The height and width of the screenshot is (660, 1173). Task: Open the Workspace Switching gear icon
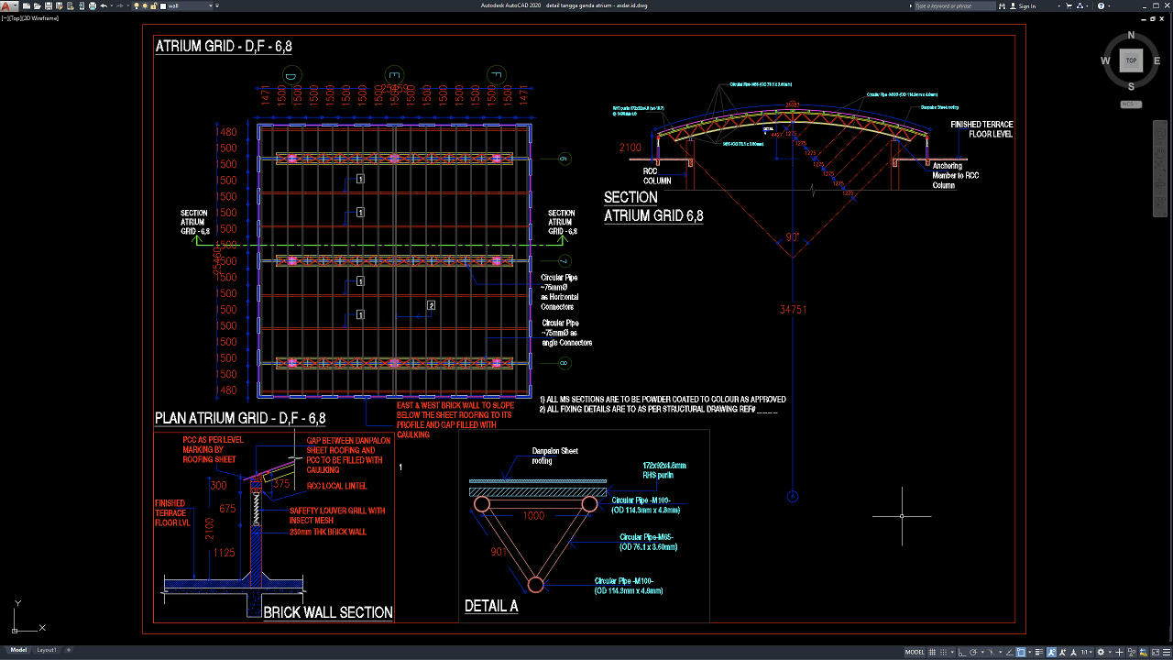coord(1101,652)
